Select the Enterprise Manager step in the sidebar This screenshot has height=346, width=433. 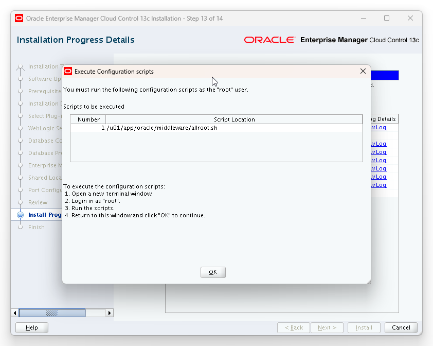point(45,165)
